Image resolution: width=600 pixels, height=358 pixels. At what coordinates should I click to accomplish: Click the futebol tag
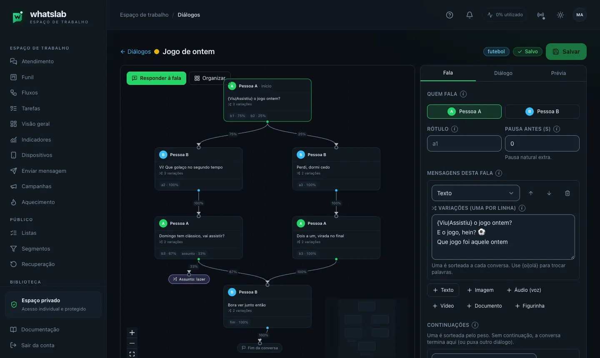tap(496, 52)
